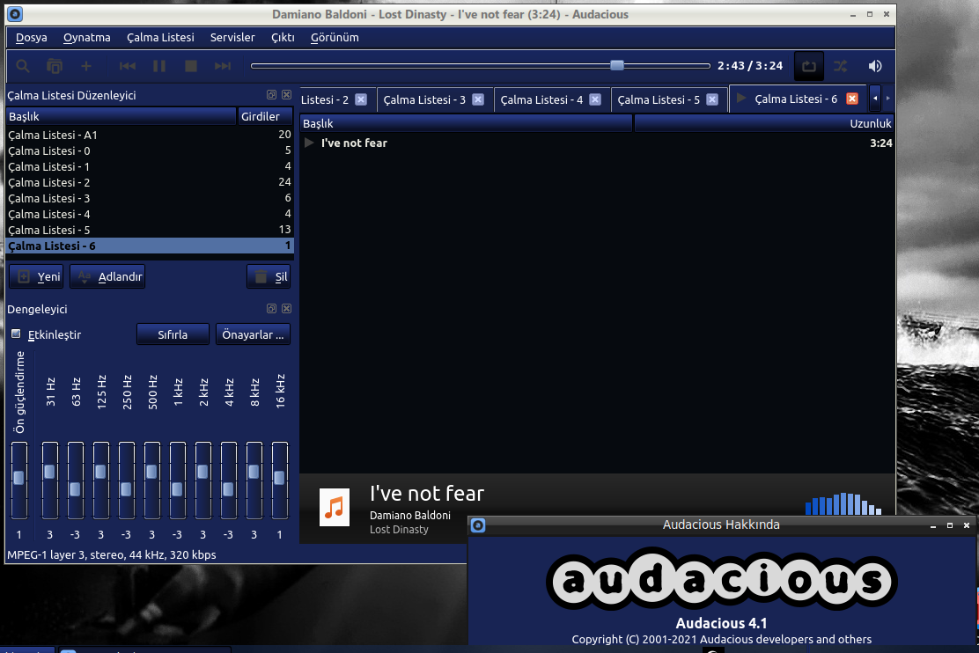The image size is (979, 653).
Task: Click the spectrum visualizer bars
Action: pyautogui.click(x=843, y=503)
